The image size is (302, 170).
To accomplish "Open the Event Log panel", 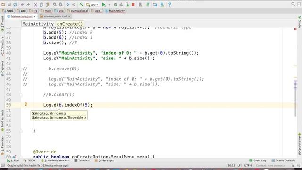I will [x=258, y=161].
